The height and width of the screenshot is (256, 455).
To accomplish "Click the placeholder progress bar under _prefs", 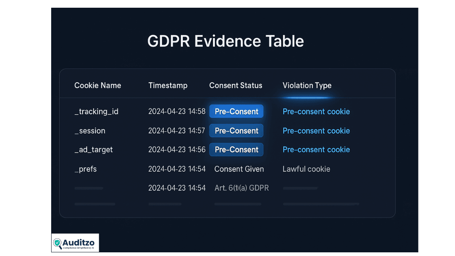I will pyautogui.click(x=89, y=188).
